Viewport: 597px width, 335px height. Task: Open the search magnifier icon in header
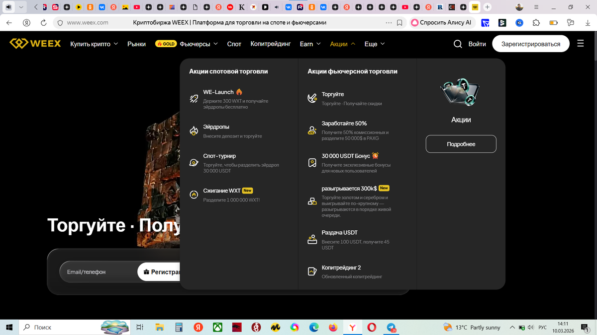click(458, 44)
